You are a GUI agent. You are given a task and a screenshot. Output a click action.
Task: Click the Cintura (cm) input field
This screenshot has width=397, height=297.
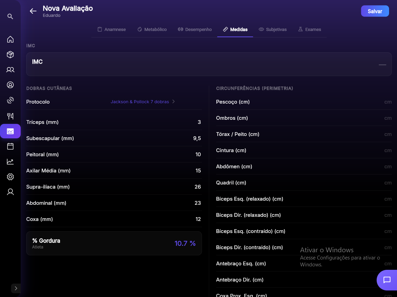[304, 150]
